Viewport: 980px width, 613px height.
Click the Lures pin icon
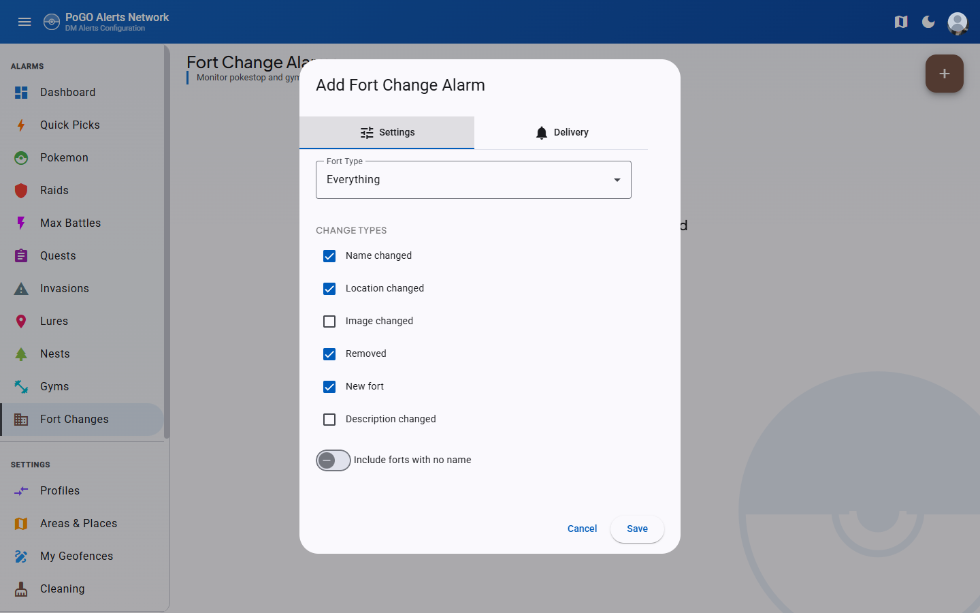(21, 321)
